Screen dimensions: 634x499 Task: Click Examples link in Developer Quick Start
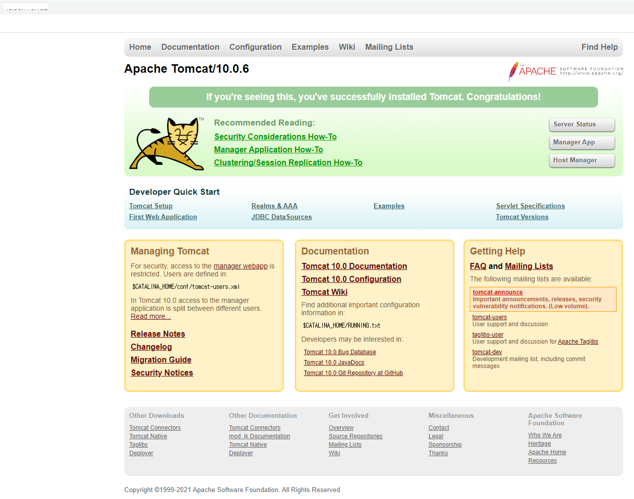(x=389, y=206)
